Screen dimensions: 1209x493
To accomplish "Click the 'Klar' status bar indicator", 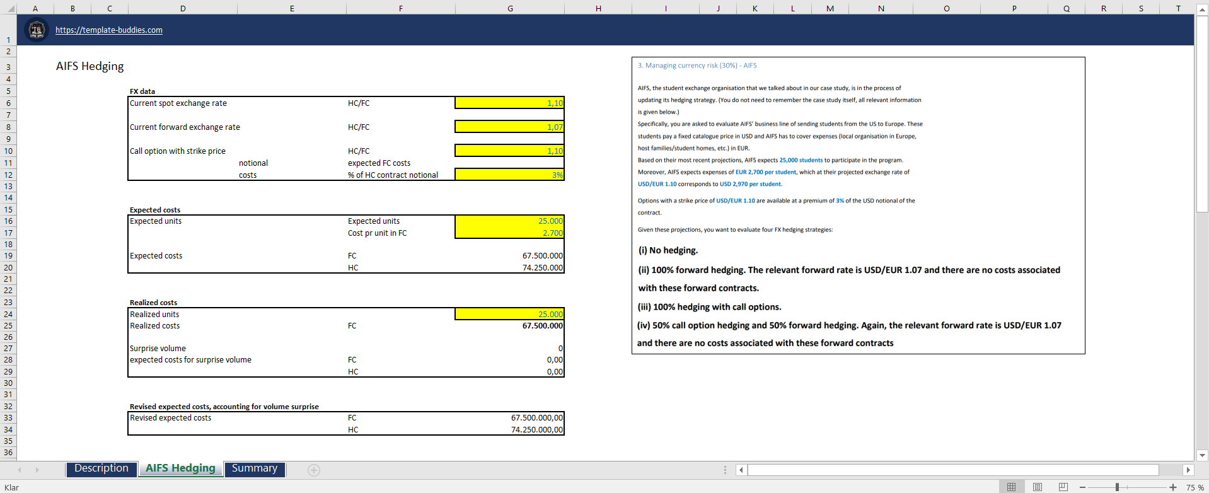I will 12,487.
